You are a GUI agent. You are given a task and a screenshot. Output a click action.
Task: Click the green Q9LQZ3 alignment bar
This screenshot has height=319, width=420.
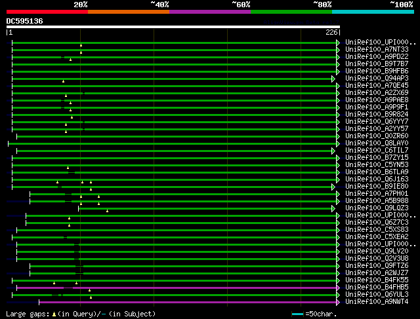click(205, 208)
